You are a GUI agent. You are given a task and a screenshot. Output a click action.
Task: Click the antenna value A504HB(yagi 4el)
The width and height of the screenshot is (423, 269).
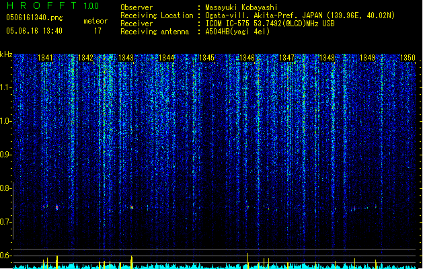click(237, 32)
